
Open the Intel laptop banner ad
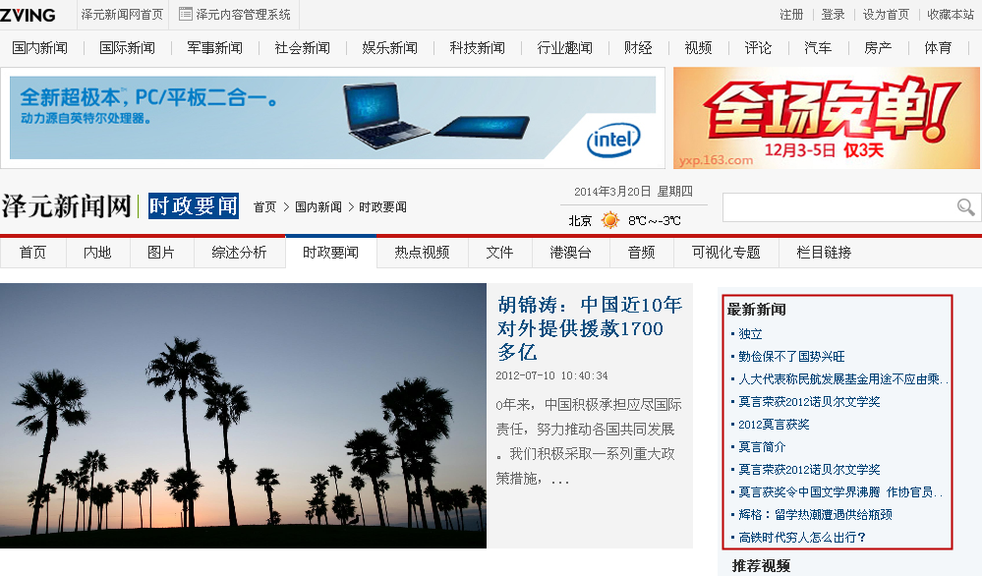(332, 117)
